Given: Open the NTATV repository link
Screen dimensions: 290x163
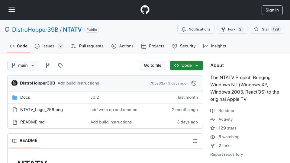Looking at the screenshot, I should click(72, 30).
